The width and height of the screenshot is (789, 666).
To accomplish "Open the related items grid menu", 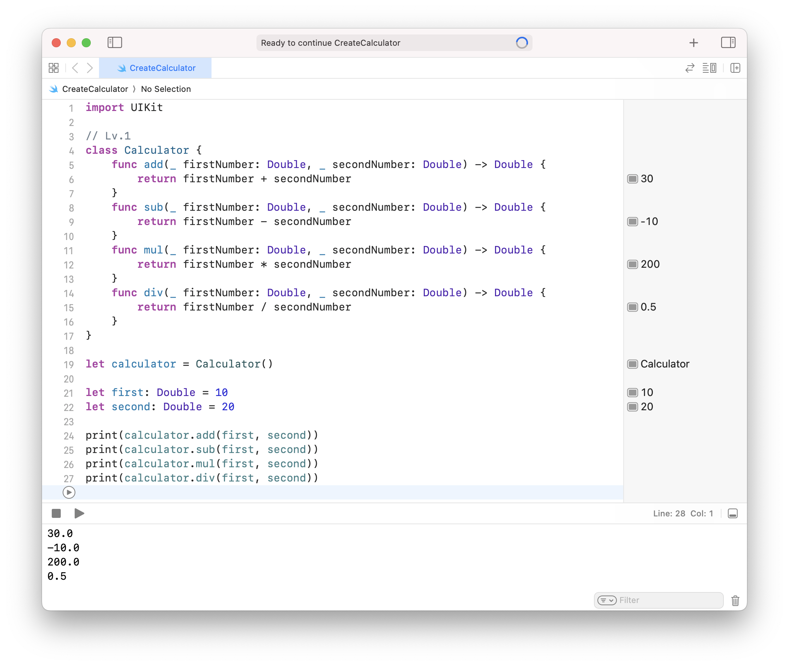I will click(54, 68).
